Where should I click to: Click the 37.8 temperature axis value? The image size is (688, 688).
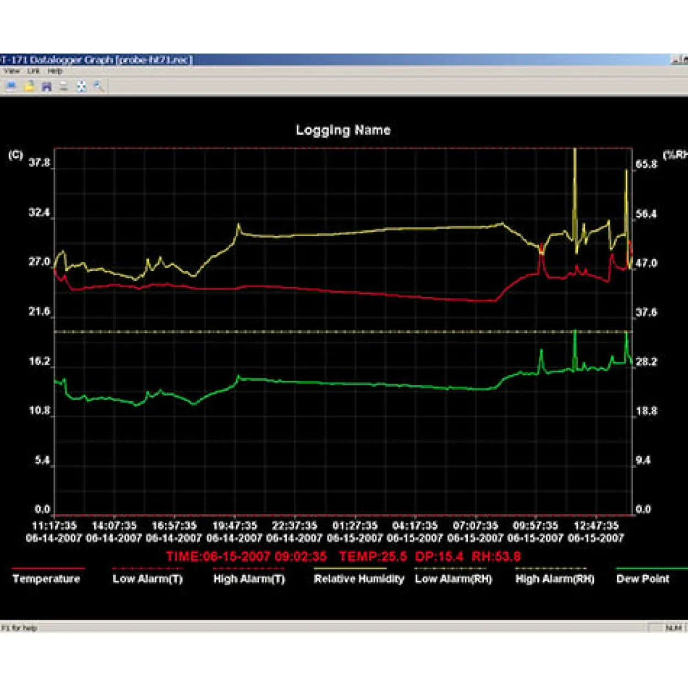[39, 163]
